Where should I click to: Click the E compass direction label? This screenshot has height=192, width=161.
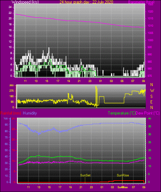point(151,102)
